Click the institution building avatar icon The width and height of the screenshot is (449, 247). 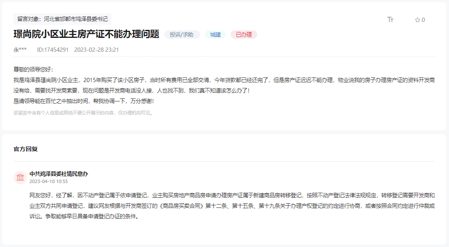20,177
